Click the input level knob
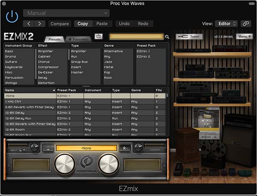The height and width of the screenshot is (196, 257). 35,147
